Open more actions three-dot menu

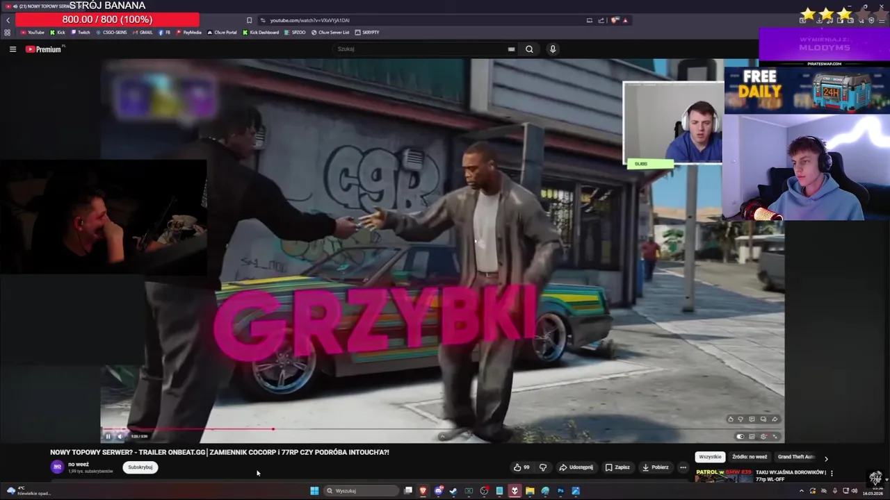(x=683, y=467)
